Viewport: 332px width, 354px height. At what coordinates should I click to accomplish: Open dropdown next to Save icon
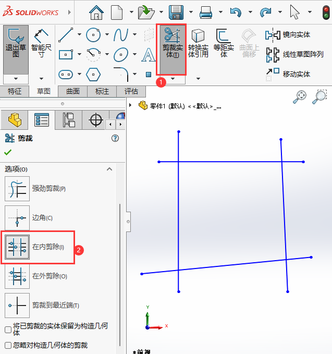pyautogui.click(x=191, y=12)
